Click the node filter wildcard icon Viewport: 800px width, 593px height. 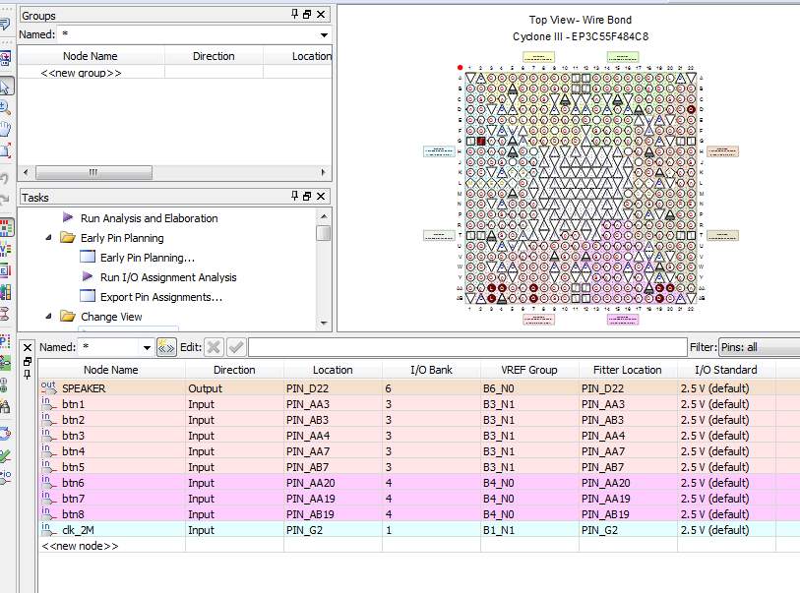[166, 347]
